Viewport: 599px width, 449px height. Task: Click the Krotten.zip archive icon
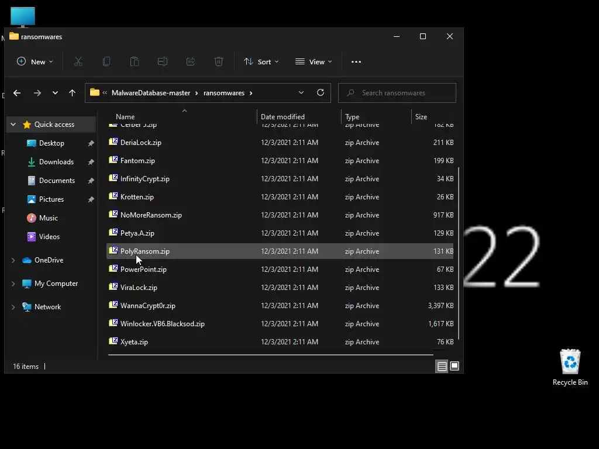(x=113, y=196)
